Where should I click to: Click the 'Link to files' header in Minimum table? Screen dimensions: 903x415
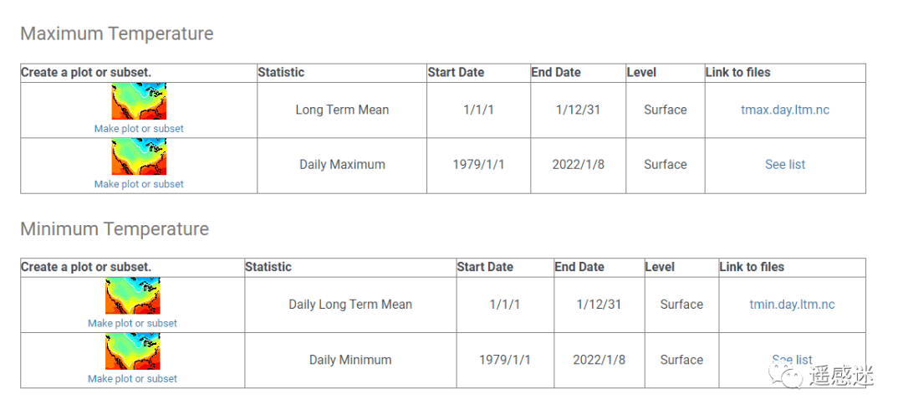[x=752, y=267]
